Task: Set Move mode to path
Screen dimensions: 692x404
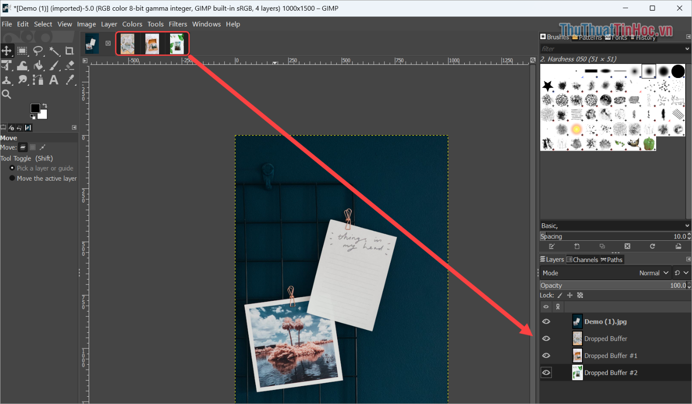Action: (x=43, y=147)
